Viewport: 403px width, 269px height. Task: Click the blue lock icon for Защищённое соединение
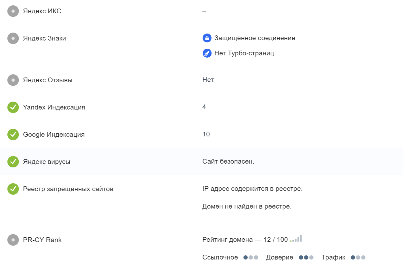point(207,38)
